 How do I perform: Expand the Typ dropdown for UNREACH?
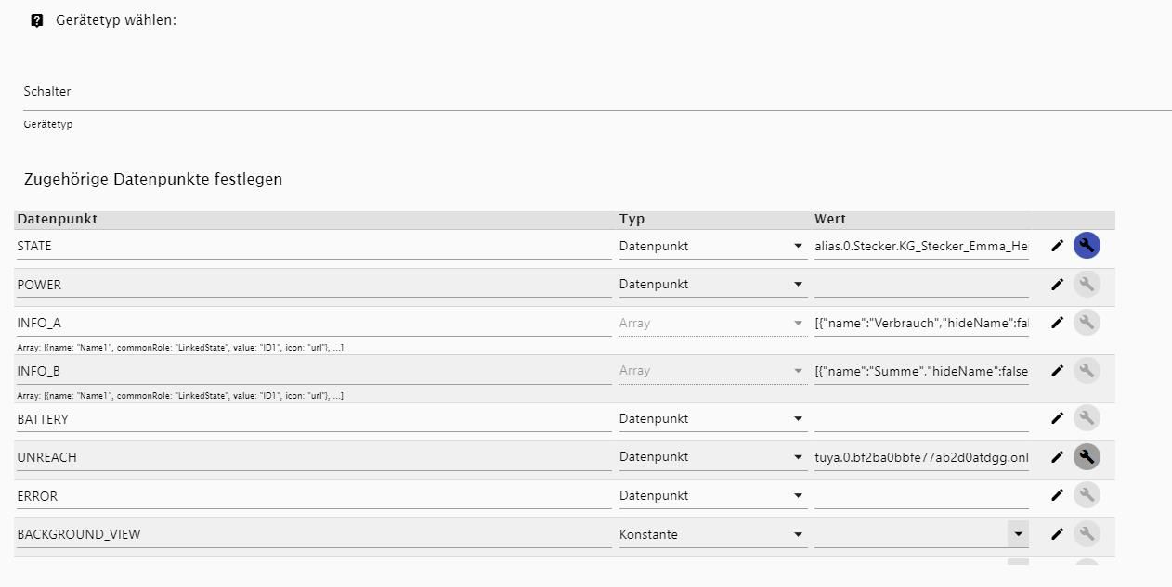(712, 457)
